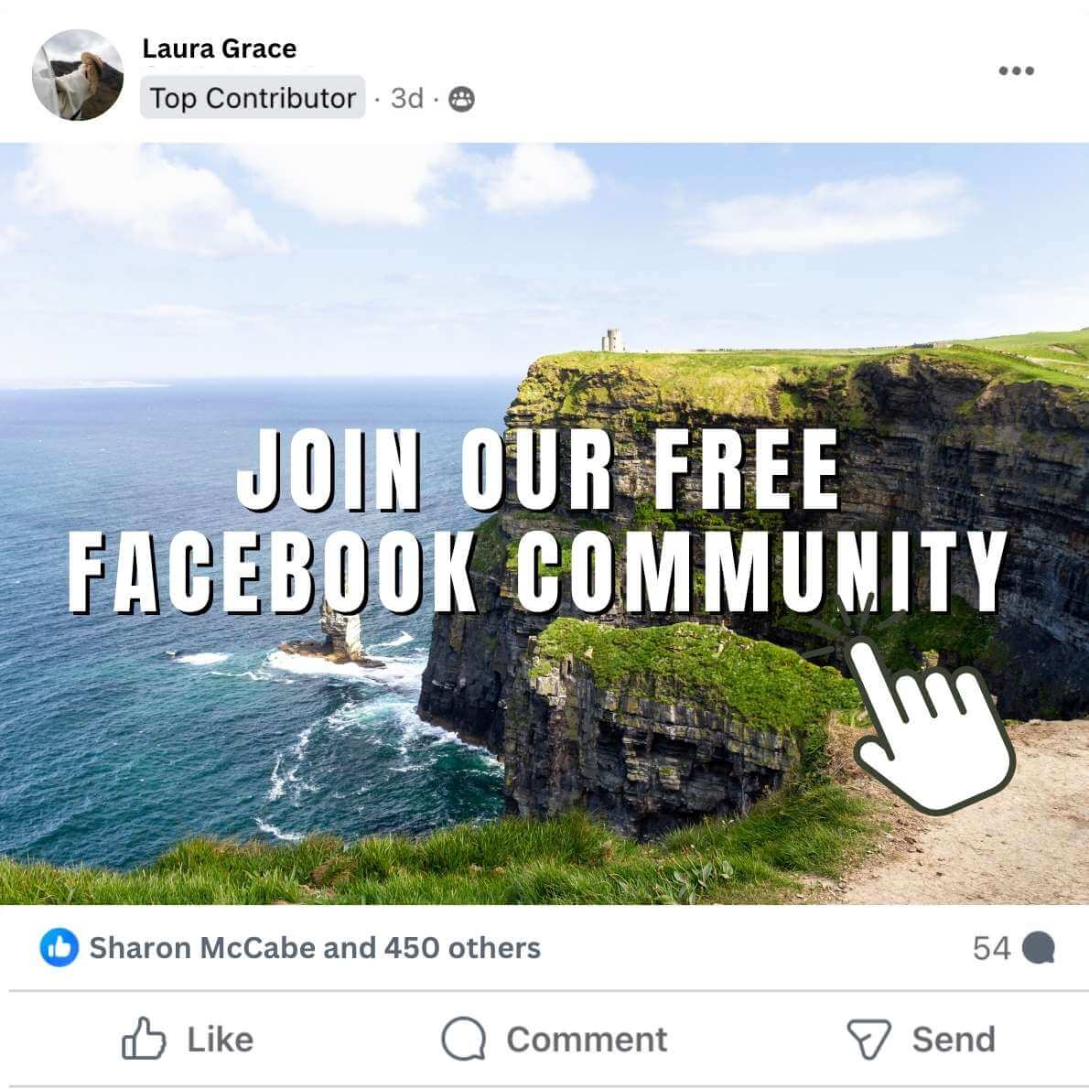1089x1089 pixels.
Task: Open the 54 comments count
Action: pyautogui.click(x=991, y=948)
